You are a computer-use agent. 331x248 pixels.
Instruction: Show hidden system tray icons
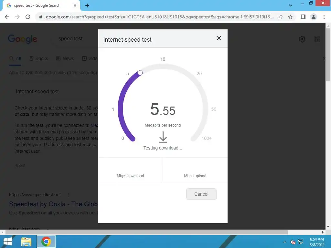pyautogui.click(x=285, y=242)
